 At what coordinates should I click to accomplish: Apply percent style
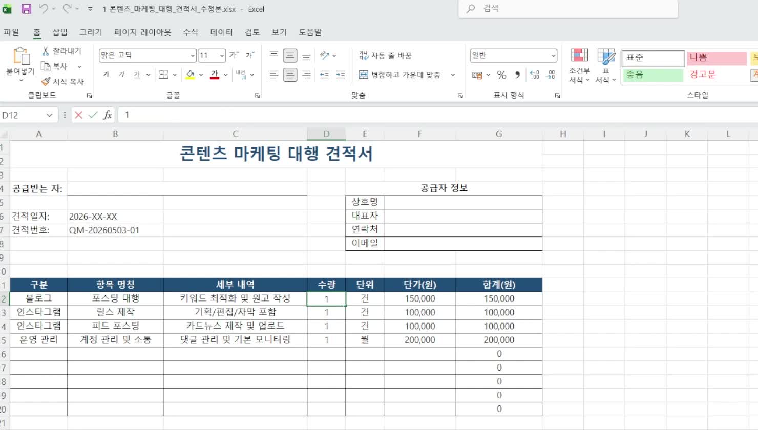coord(502,75)
